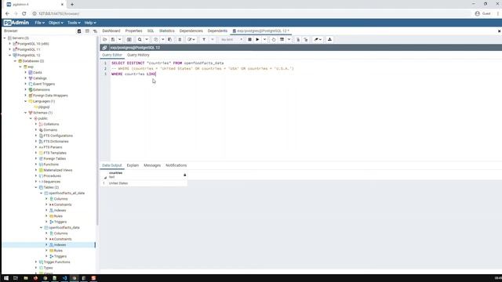Open the Copy options dropdown arrow
The height and width of the screenshot is (282, 502).
tap(162, 40)
